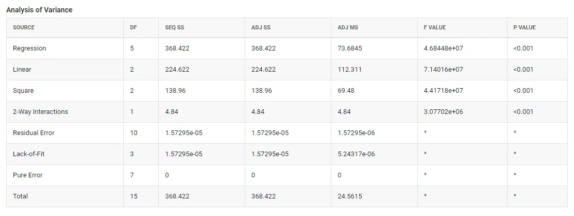574x216 pixels.
Task: Click the F VALUE column header
Action: pyautogui.click(x=435, y=27)
